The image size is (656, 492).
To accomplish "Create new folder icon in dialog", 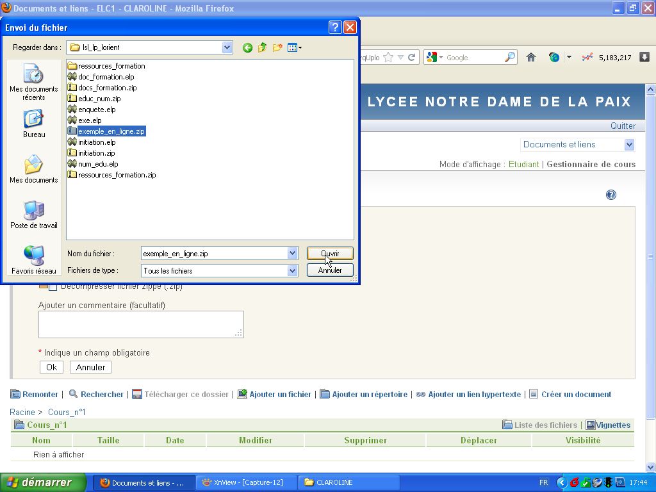I will click(x=277, y=47).
